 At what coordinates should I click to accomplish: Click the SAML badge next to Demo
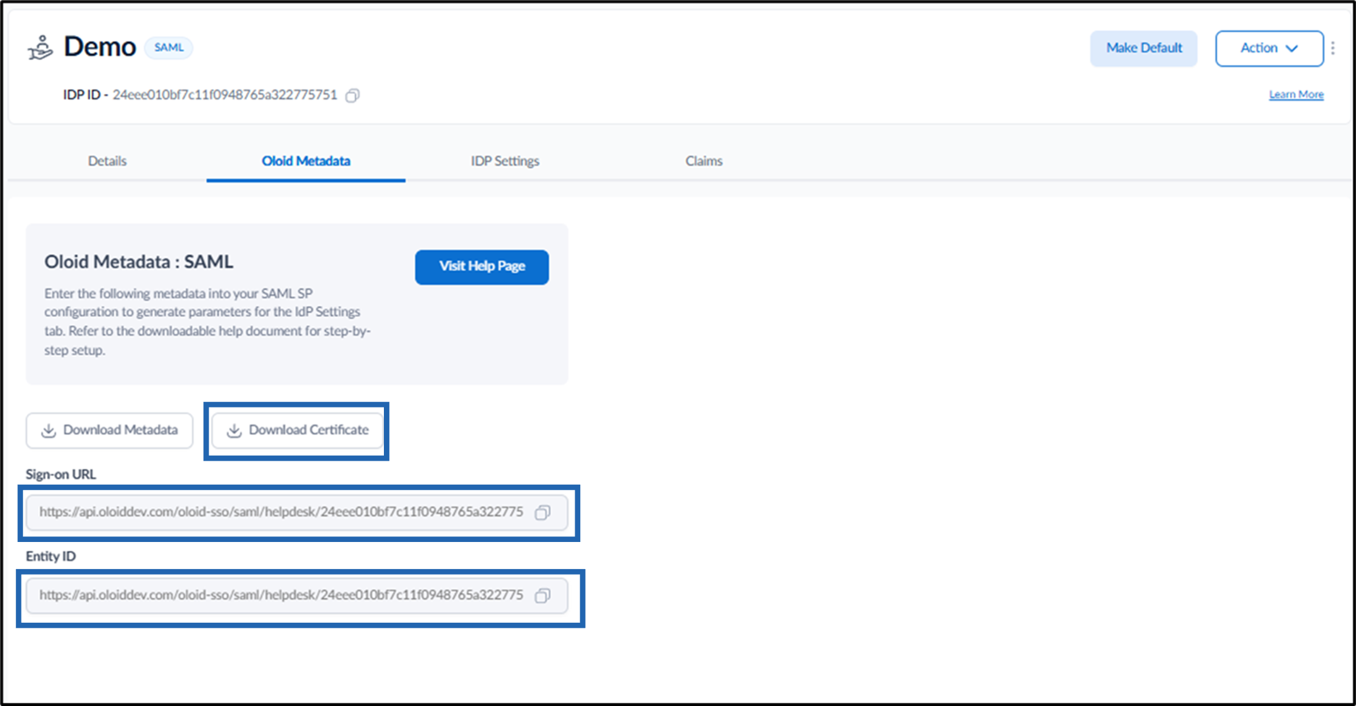(168, 47)
